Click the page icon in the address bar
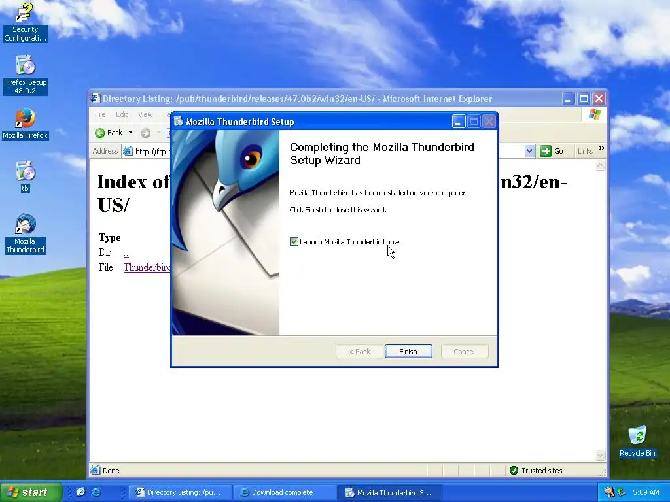The height and width of the screenshot is (502, 670). 128,151
